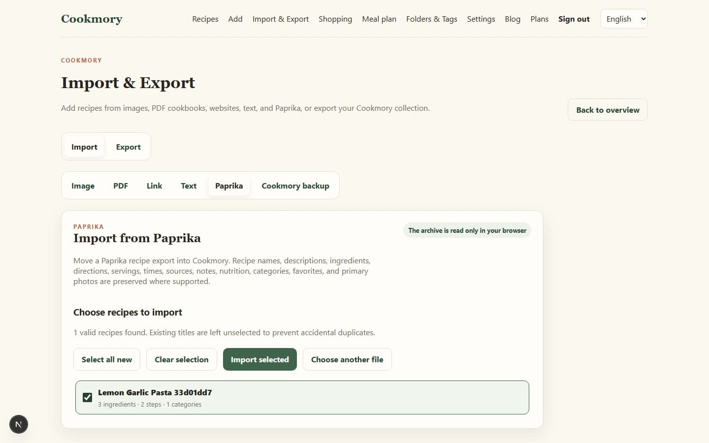Open Import & Export nav link
709x443 pixels.
(x=281, y=19)
